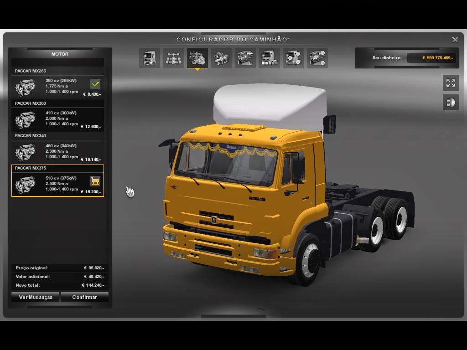
Task: Open the interior dashboard tab
Action: [245, 58]
